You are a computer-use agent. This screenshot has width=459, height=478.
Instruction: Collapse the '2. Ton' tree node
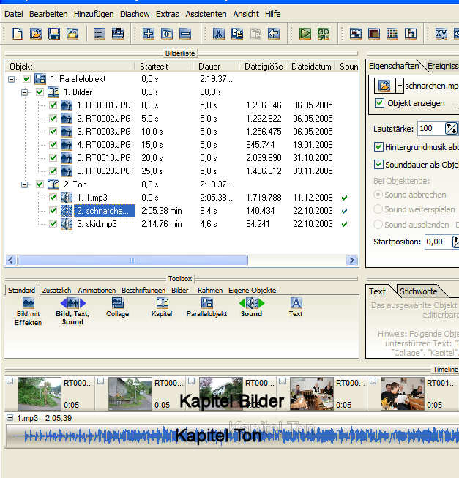point(25,184)
